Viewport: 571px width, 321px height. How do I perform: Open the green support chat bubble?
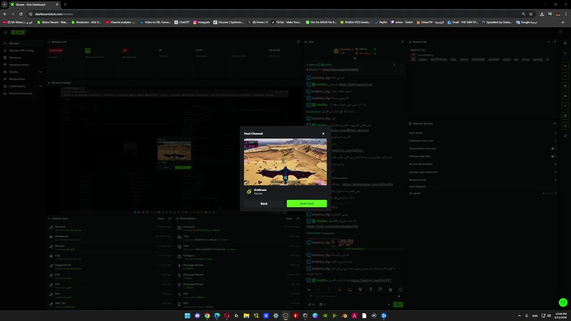[x=563, y=303]
